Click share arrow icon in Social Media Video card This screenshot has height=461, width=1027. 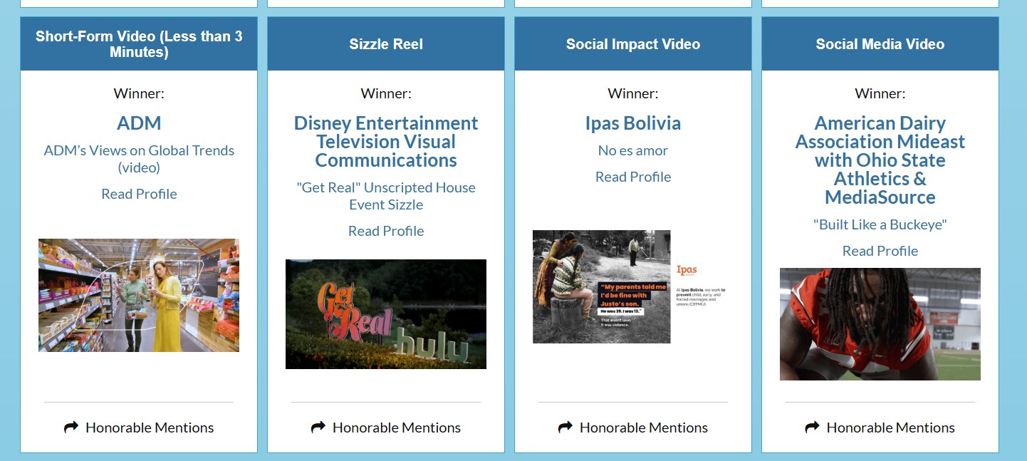(x=812, y=428)
